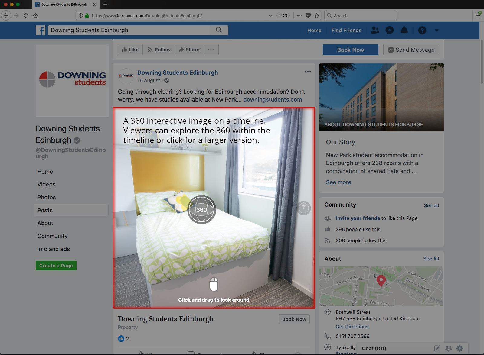Open Downing Students Edinburgh post author link
Image resolution: width=484 pixels, height=355 pixels.
[x=178, y=73]
